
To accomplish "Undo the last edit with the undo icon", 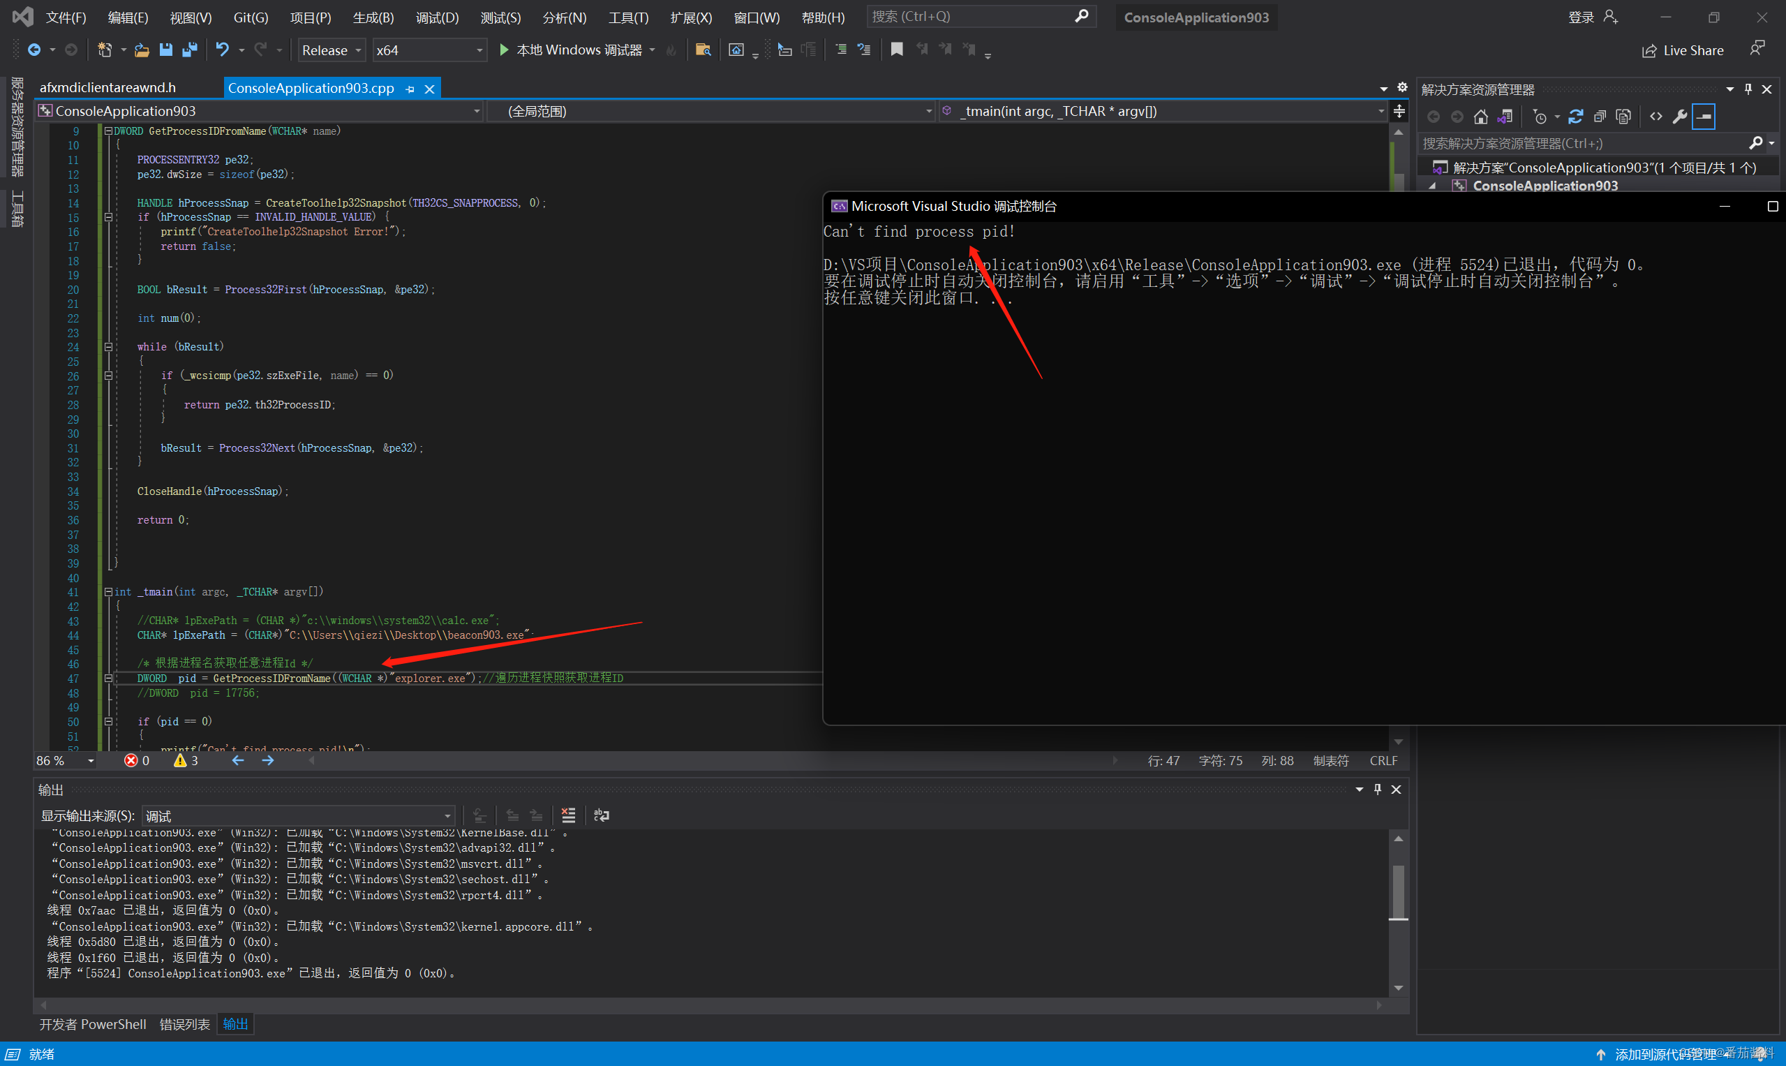I will coord(223,50).
